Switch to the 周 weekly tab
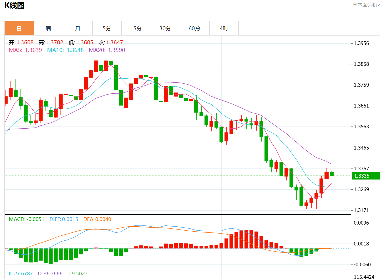391x279 pixels. (x=48, y=28)
